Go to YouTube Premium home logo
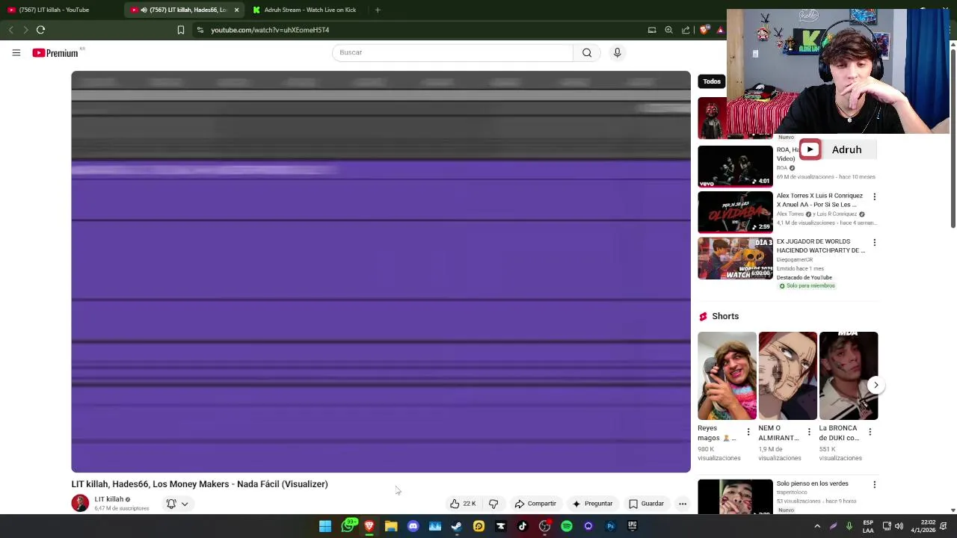Viewport: 957px width, 538px height. pyautogui.click(x=56, y=52)
